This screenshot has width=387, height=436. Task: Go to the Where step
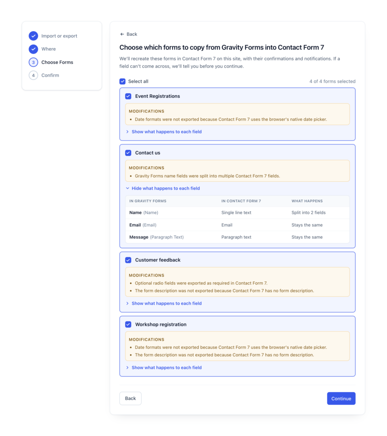coord(48,49)
